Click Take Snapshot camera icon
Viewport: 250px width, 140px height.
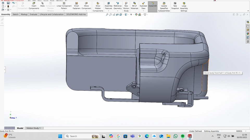(175, 4)
